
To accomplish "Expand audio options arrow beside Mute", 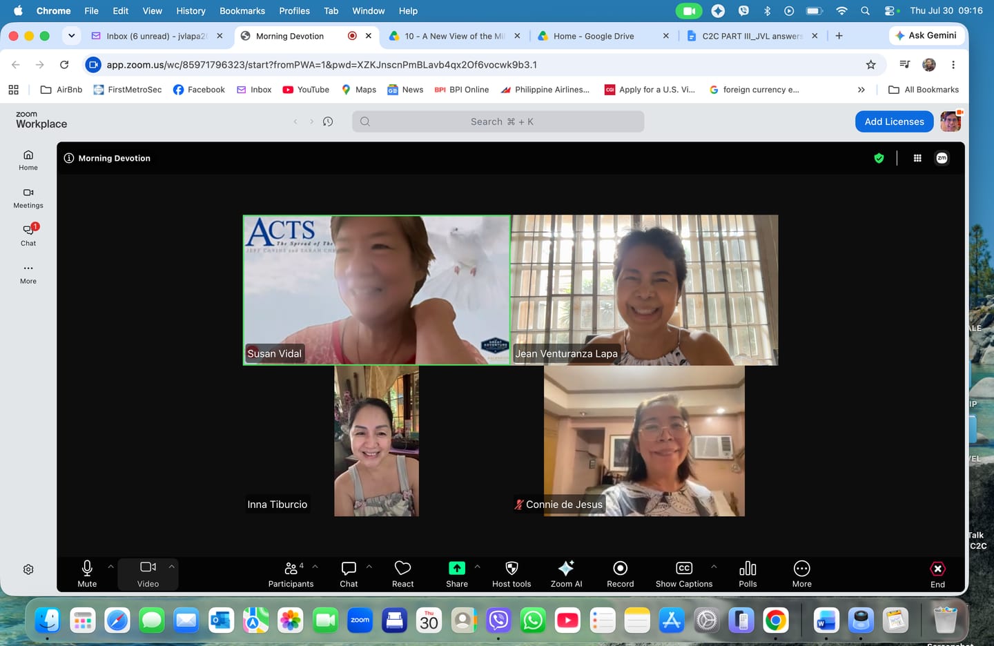I will point(110,567).
